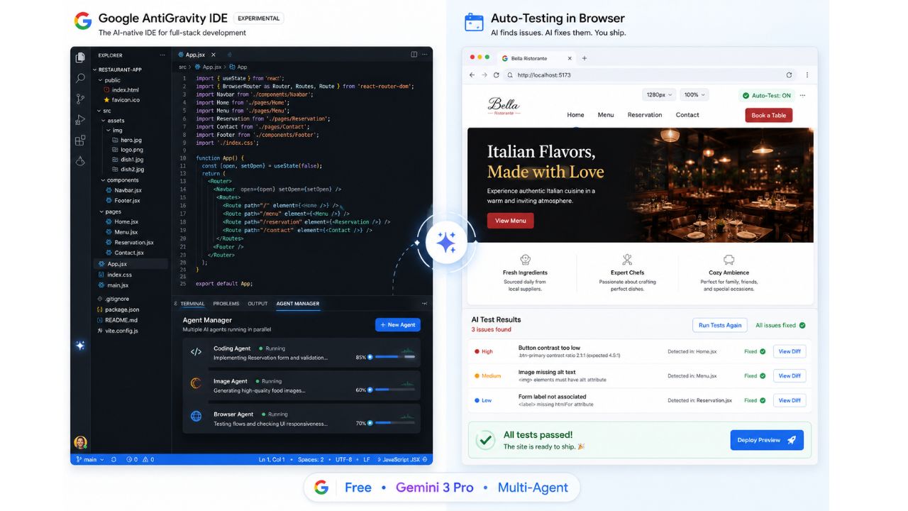908x511 pixels.
Task: Click the user avatar in the IDE sidebar
Action: pyautogui.click(x=80, y=442)
